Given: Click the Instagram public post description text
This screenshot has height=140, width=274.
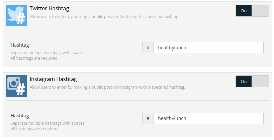Looking at the screenshot, I should 107,87.
